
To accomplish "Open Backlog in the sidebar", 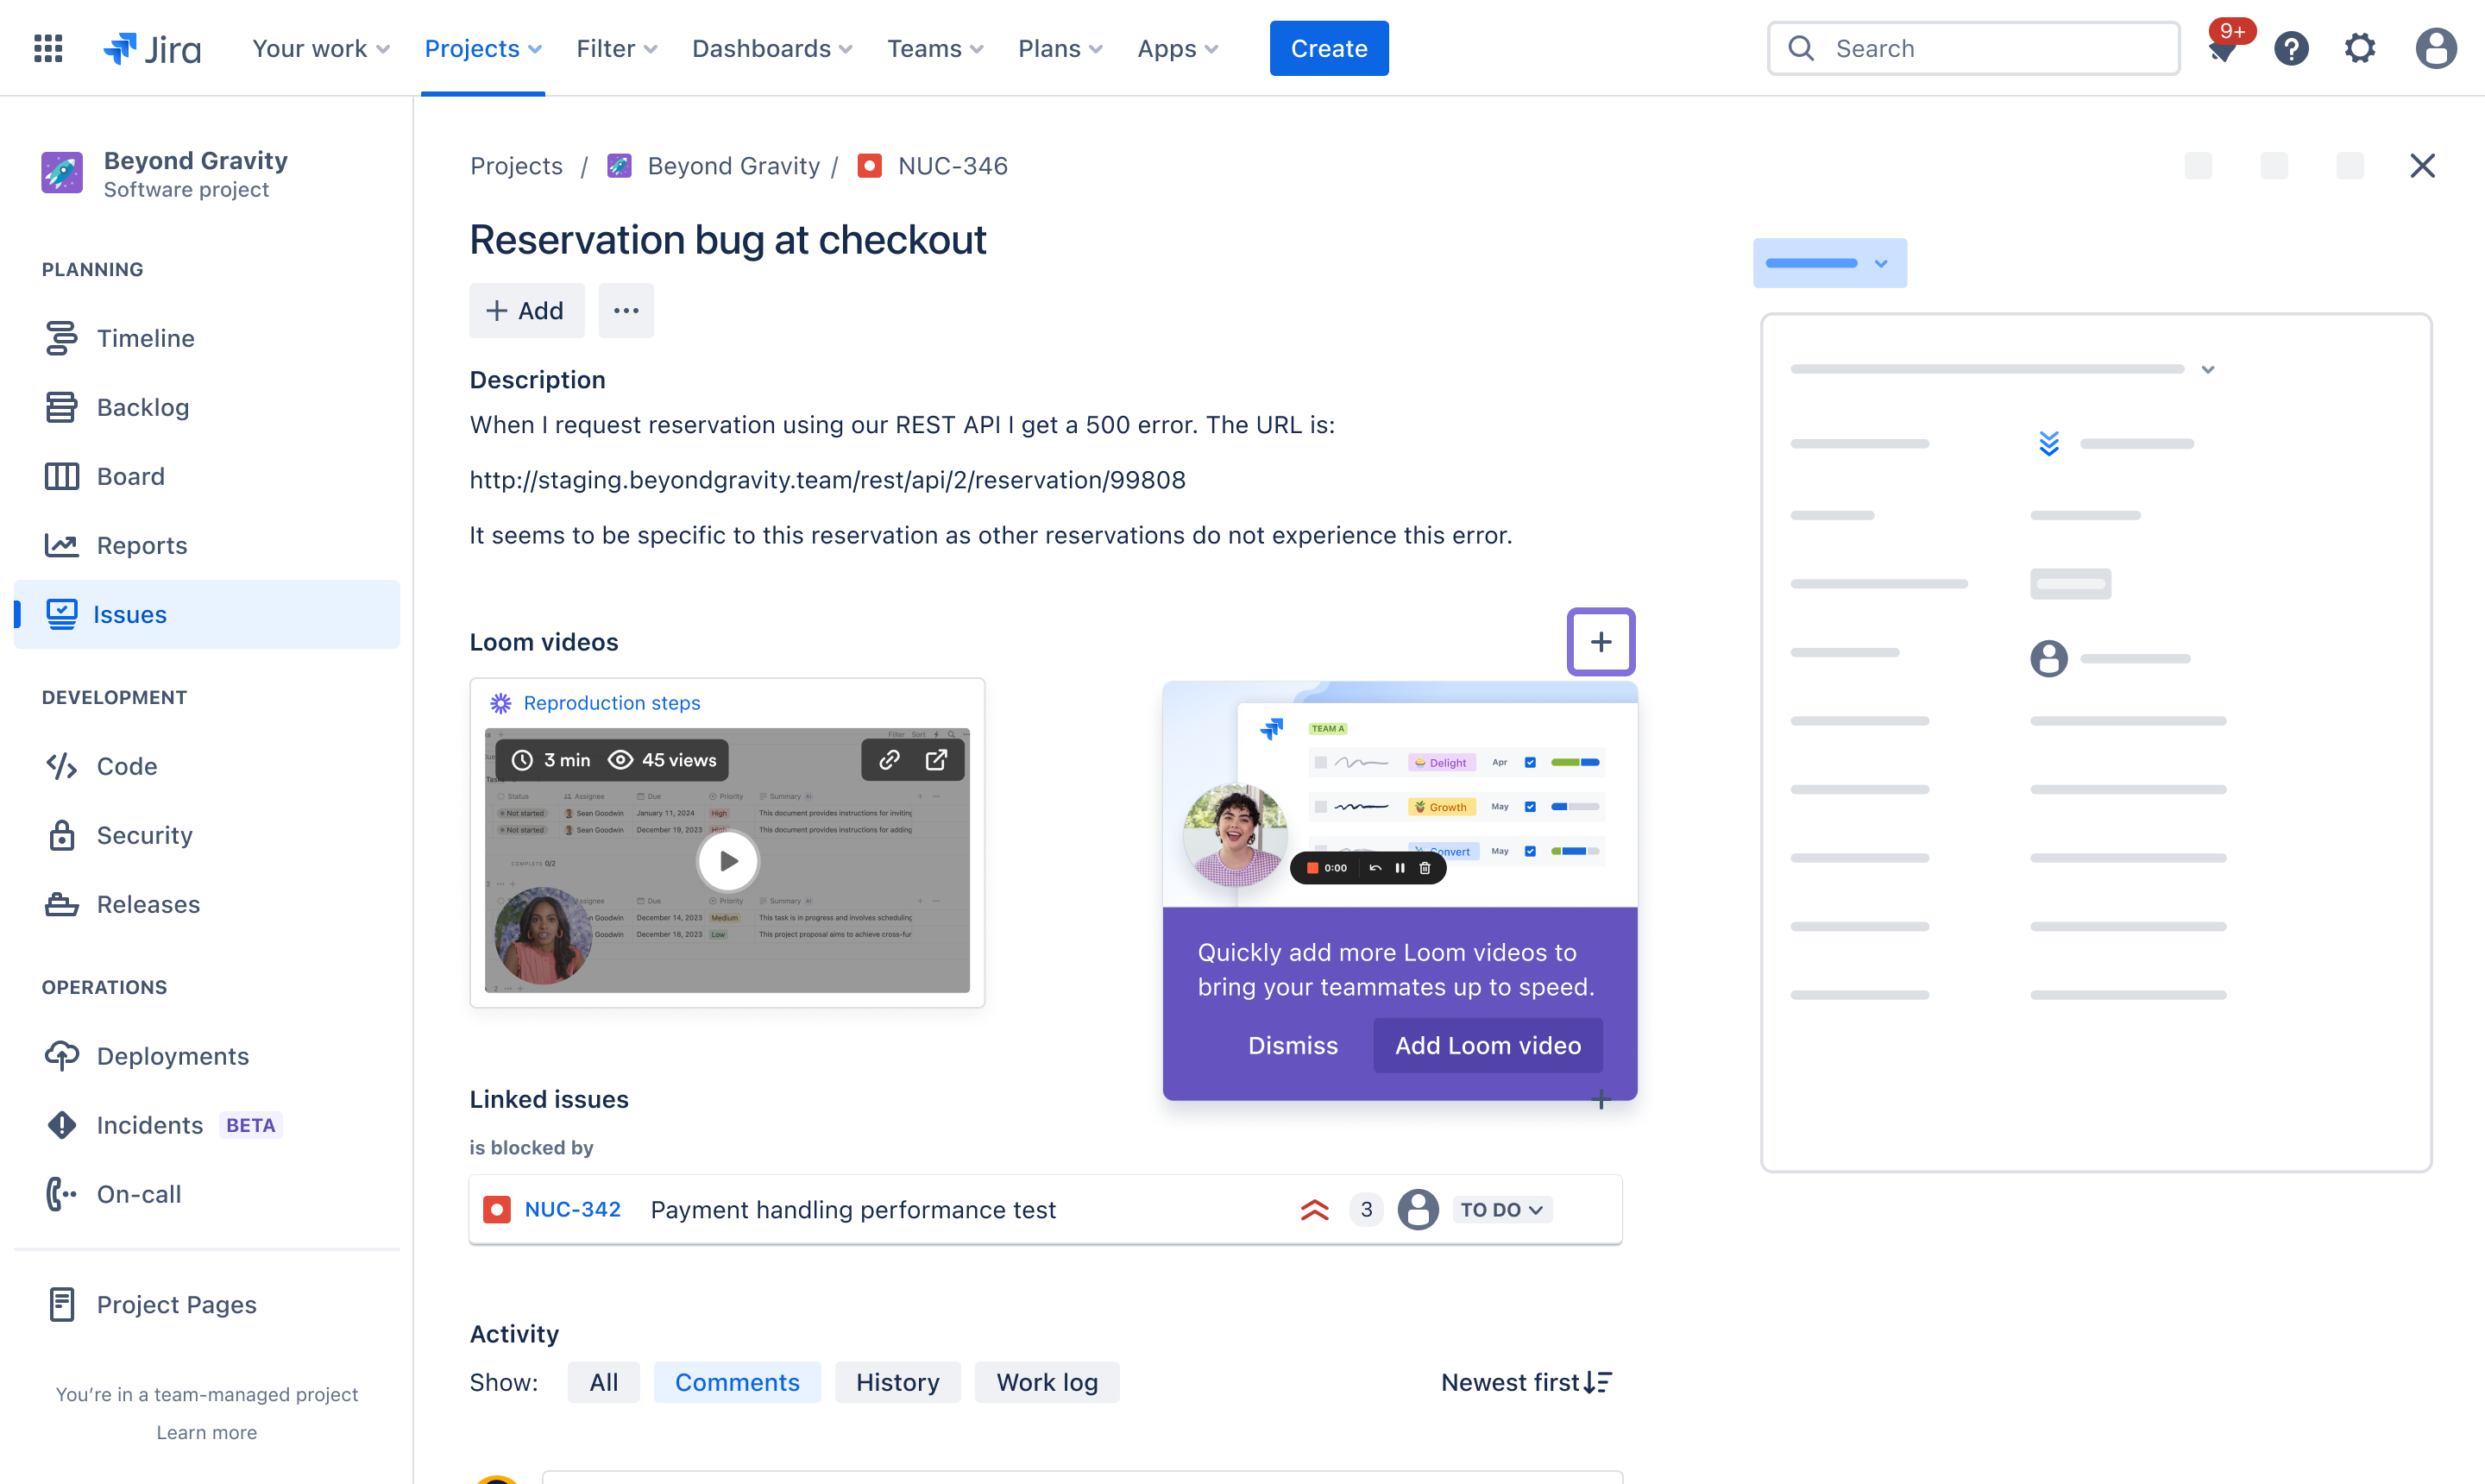I will coord(207,407).
